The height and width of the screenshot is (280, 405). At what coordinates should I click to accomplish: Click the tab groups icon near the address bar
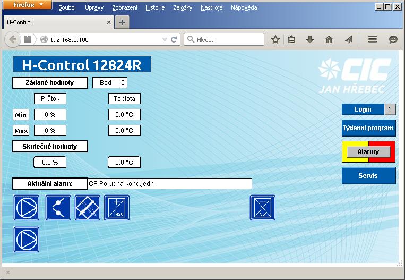point(28,39)
